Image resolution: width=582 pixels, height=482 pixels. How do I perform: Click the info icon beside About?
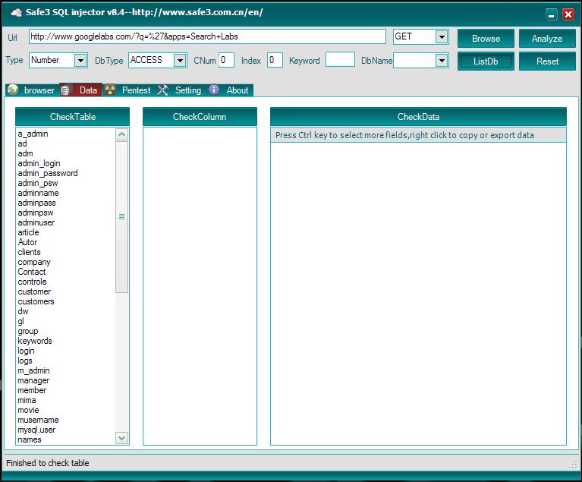tap(214, 90)
